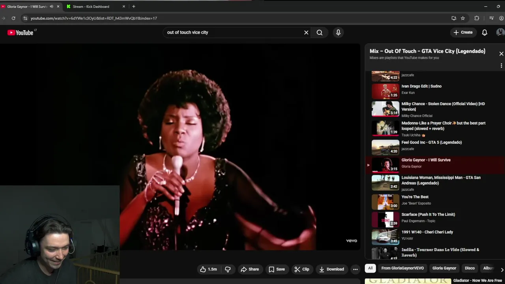
Task: Play Louisiana Woman, Mississippi Man video
Action: click(x=441, y=180)
